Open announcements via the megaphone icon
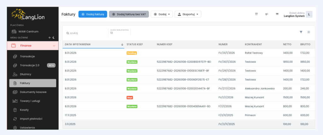The image size is (323, 135). (x=267, y=14)
